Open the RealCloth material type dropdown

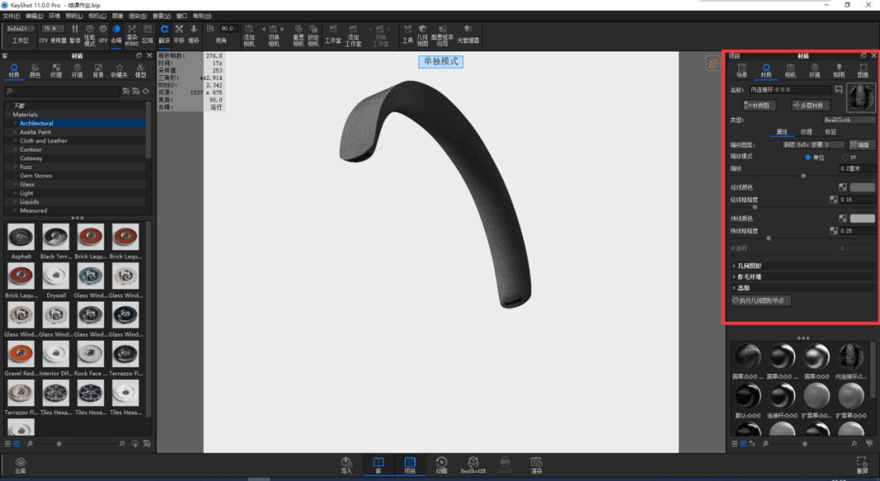[x=849, y=120]
